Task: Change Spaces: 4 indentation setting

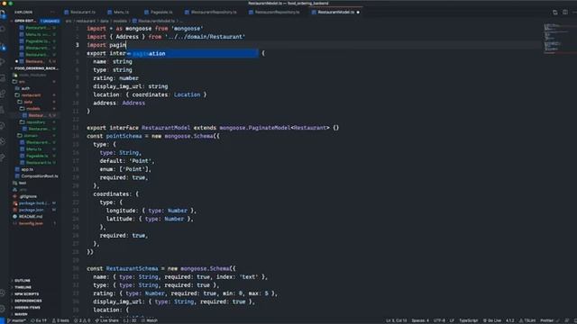Action: [420, 320]
